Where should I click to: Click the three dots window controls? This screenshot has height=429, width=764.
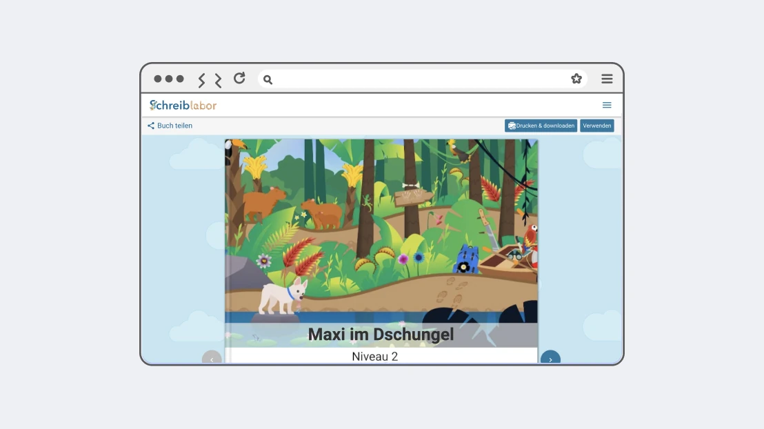pos(168,79)
